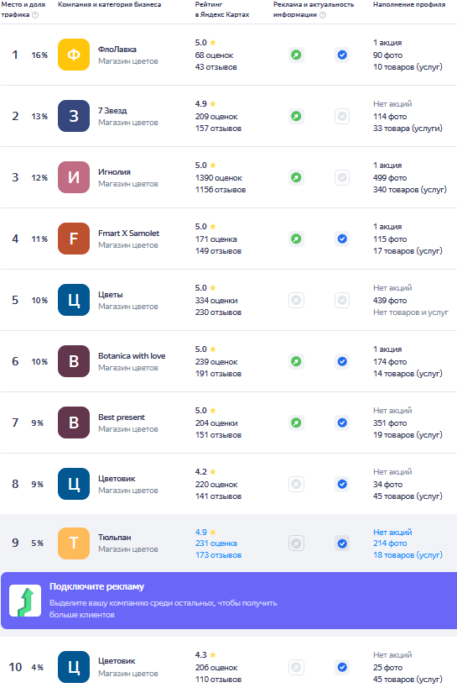Click the green arrow icon in the ad banner
Screen dimensions: 457x693
pyautogui.click(x=25, y=601)
